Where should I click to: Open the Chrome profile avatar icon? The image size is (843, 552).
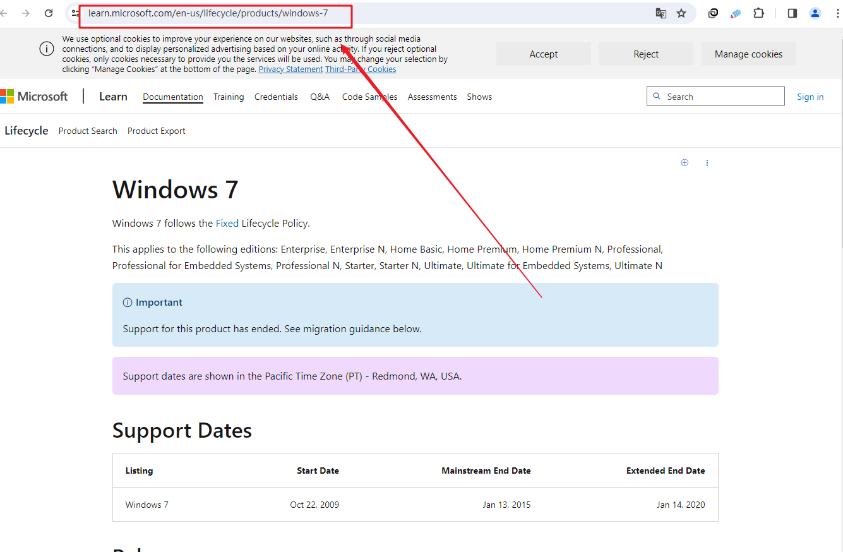click(x=815, y=13)
